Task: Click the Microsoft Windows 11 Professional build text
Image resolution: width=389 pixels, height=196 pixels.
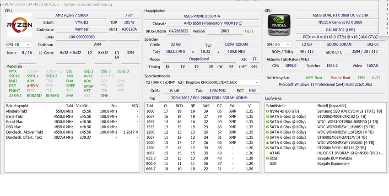Action: pos(325,84)
